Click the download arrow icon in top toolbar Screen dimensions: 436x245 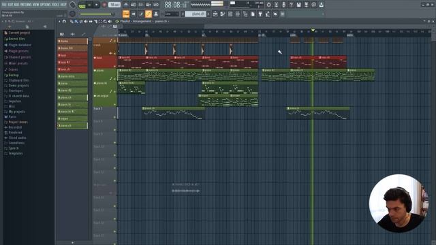point(321,5)
